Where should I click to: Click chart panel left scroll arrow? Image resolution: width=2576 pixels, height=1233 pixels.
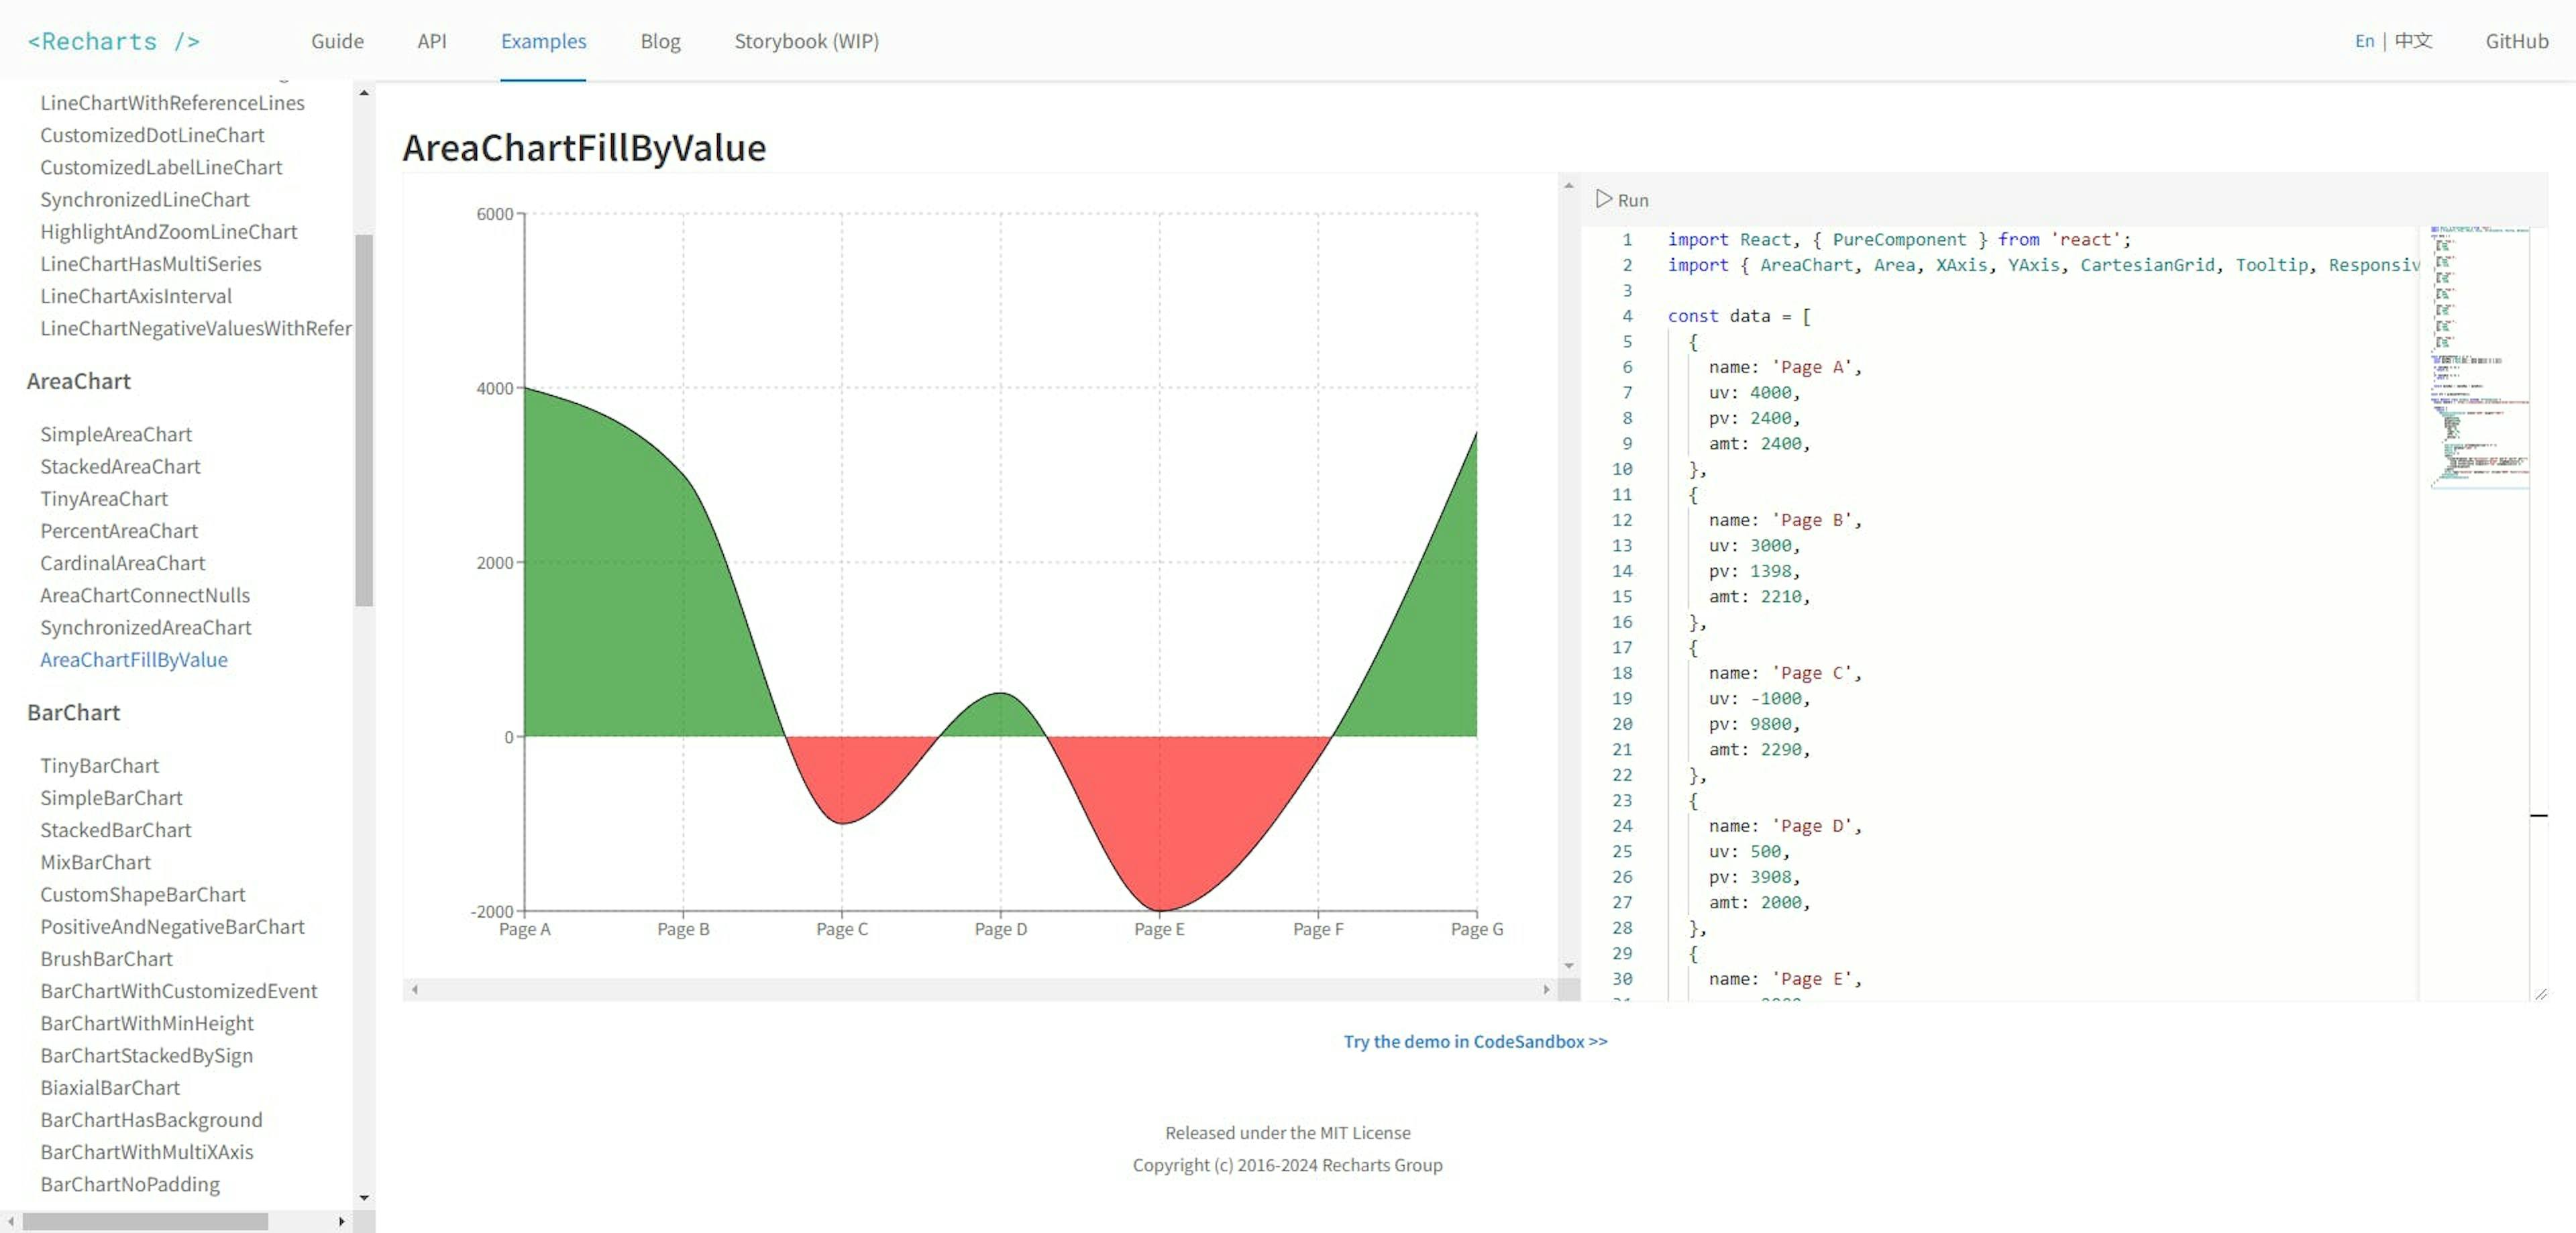coord(414,989)
